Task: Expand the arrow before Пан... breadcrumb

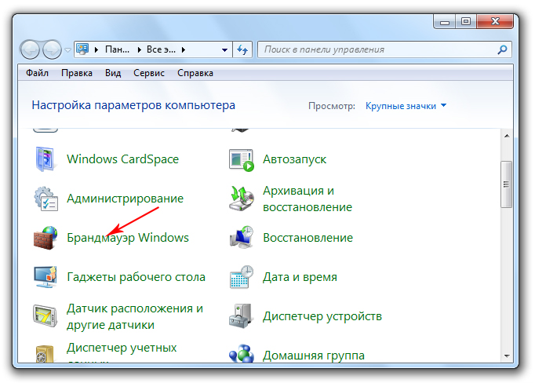Action: point(96,50)
